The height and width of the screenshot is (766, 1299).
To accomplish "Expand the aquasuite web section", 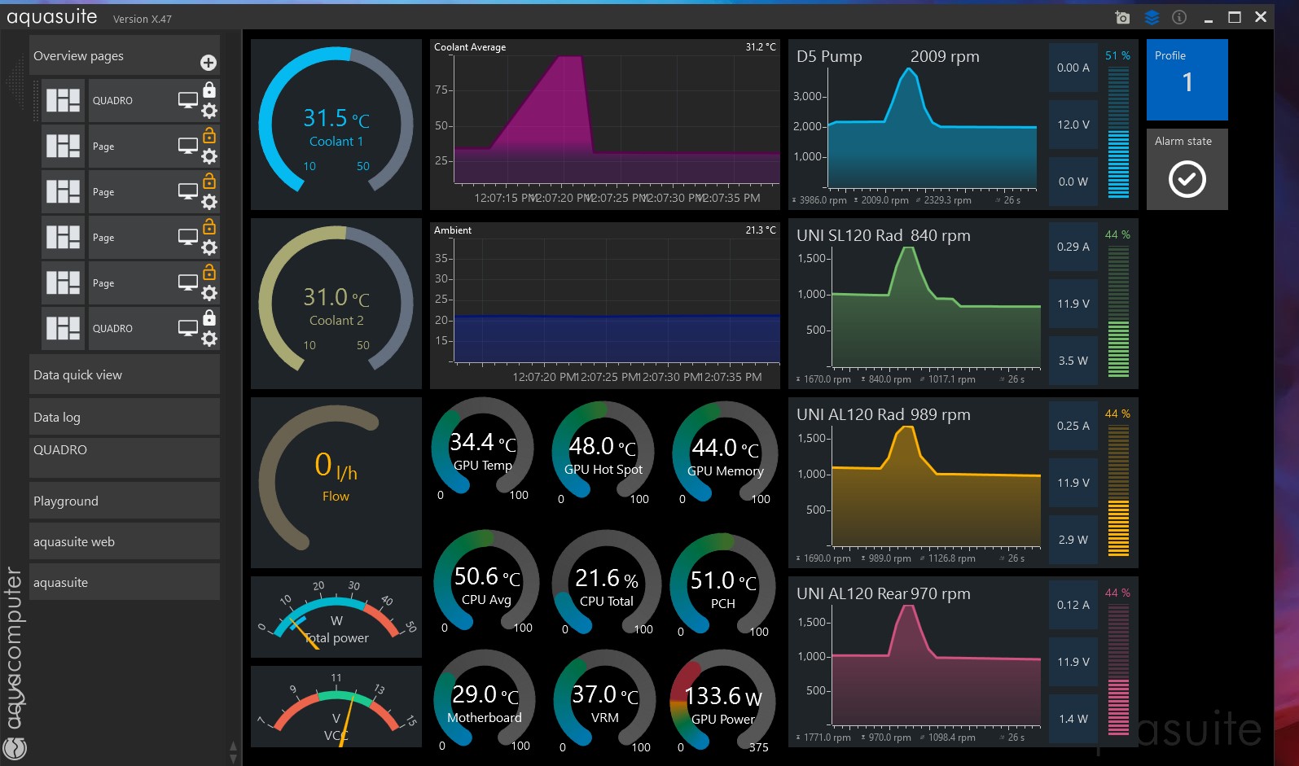I will point(125,541).
